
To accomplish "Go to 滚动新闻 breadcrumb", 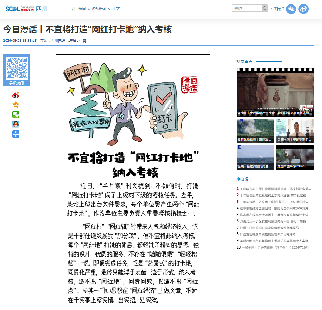I will coord(99,9).
